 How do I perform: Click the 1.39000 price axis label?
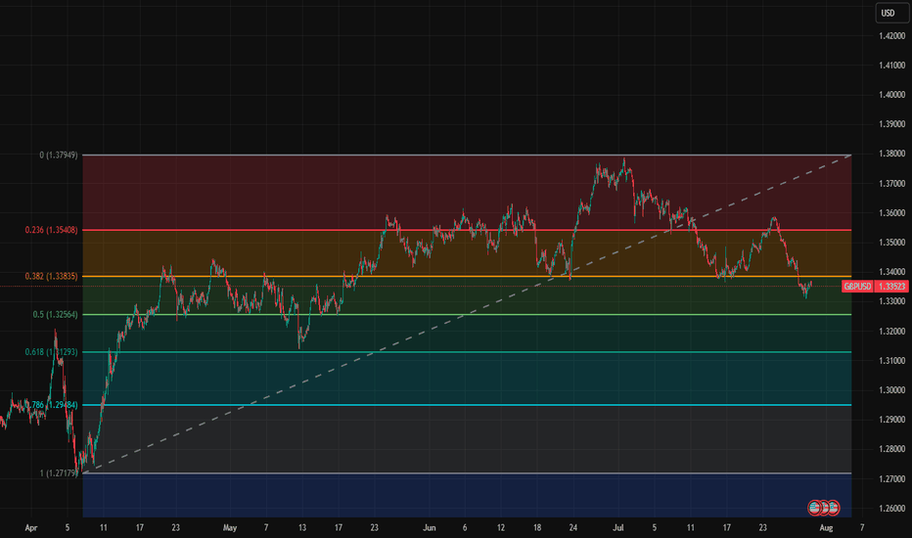coord(892,124)
